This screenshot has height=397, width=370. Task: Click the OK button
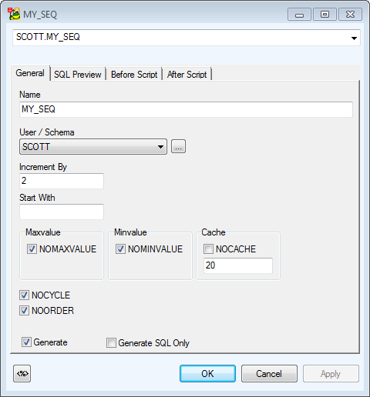pyautogui.click(x=207, y=374)
